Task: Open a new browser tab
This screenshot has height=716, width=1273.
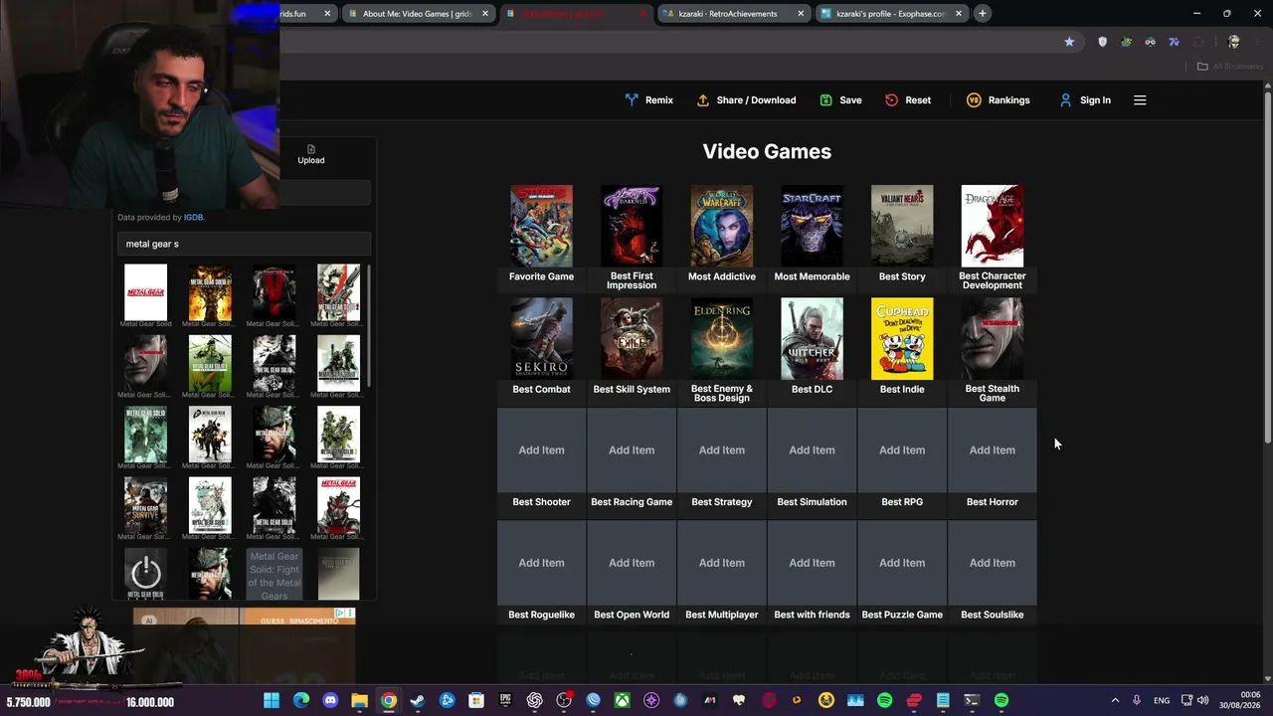Action: 982,14
